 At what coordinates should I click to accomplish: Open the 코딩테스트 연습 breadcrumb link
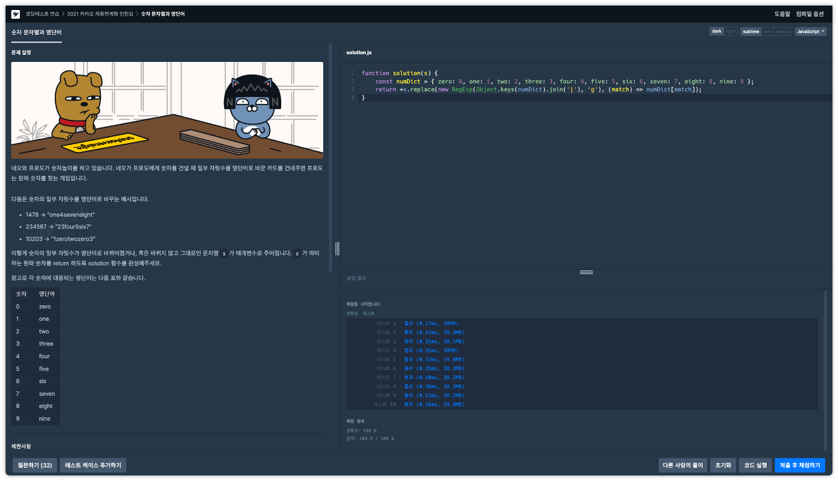(x=42, y=14)
